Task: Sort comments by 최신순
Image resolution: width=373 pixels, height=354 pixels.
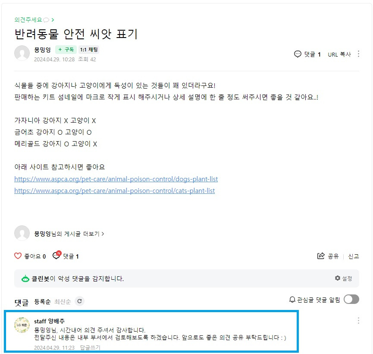Action: (x=63, y=302)
